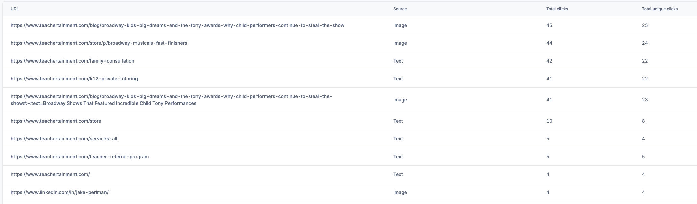The image size is (697, 204).
Task: Select total clicks 5 in services-all row
Action: (548, 139)
